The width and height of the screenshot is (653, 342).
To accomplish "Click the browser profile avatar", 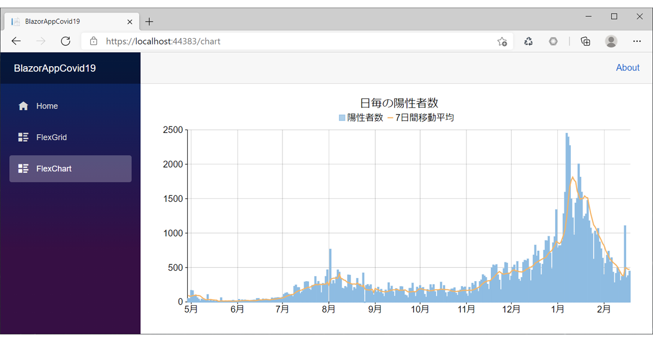I will 611,41.
